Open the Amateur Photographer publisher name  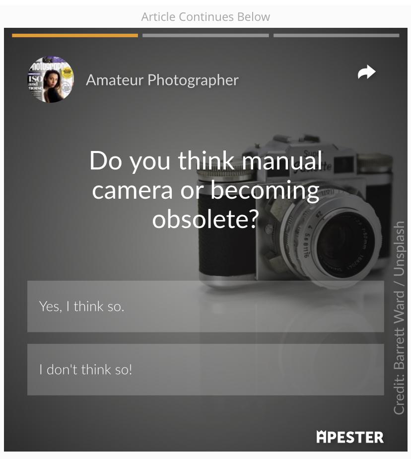click(162, 80)
